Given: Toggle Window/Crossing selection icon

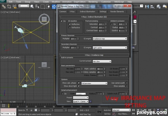Looking at the screenshot, I should (48, 6).
